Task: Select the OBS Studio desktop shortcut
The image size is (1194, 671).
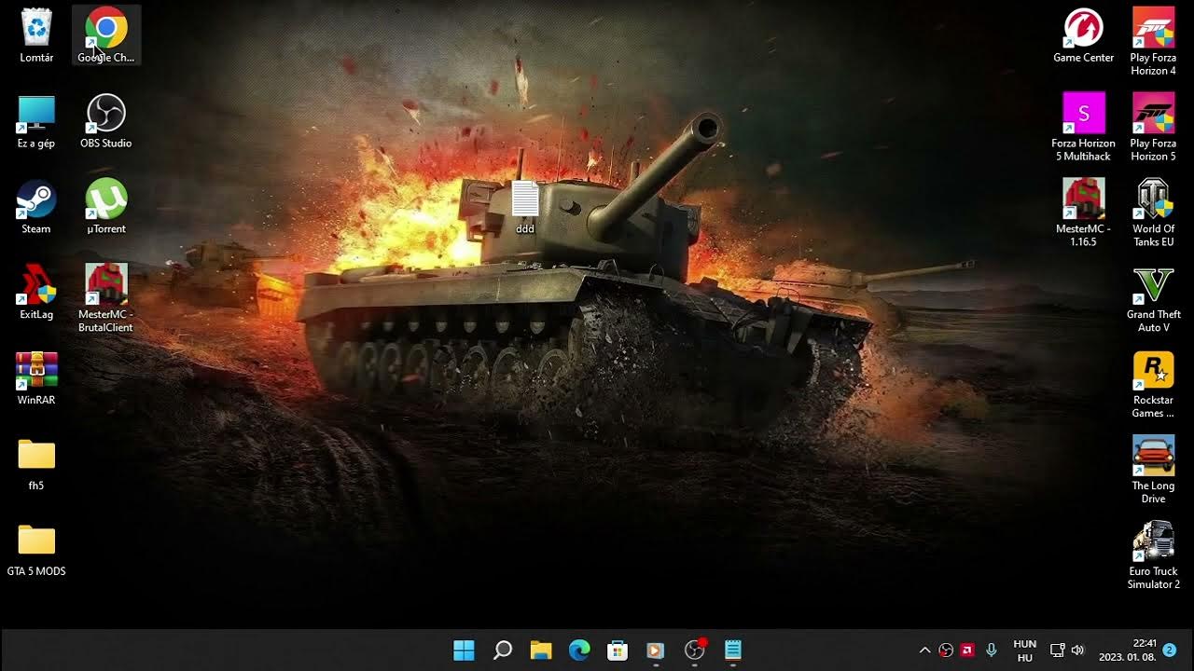Action: click(x=105, y=121)
